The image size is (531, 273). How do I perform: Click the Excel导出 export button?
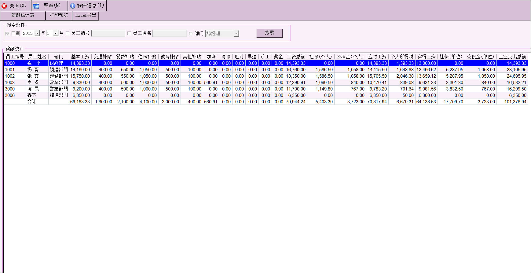(x=86, y=15)
